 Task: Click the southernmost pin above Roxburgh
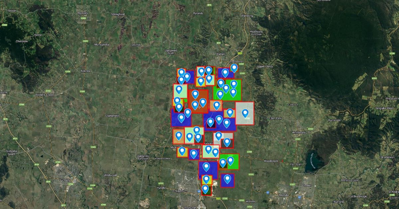click(x=205, y=189)
